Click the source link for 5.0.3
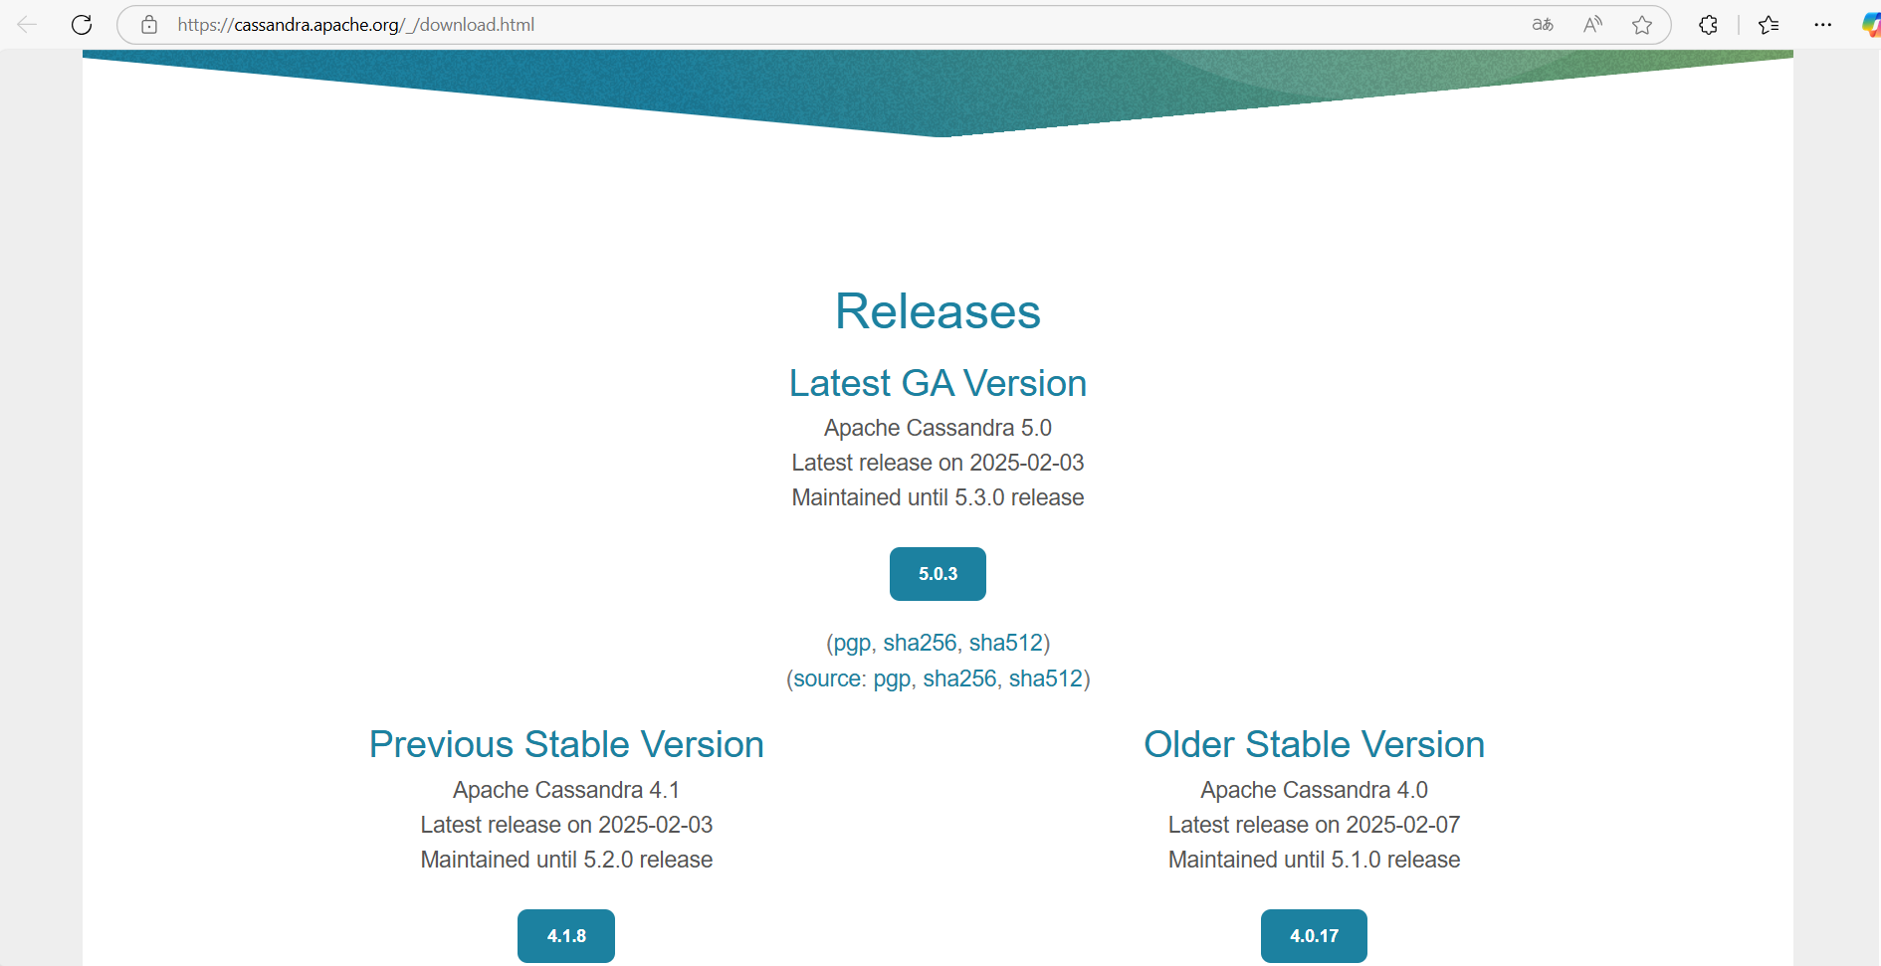The width and height of the screenshot is (1881, 966). tap(827, 679)
